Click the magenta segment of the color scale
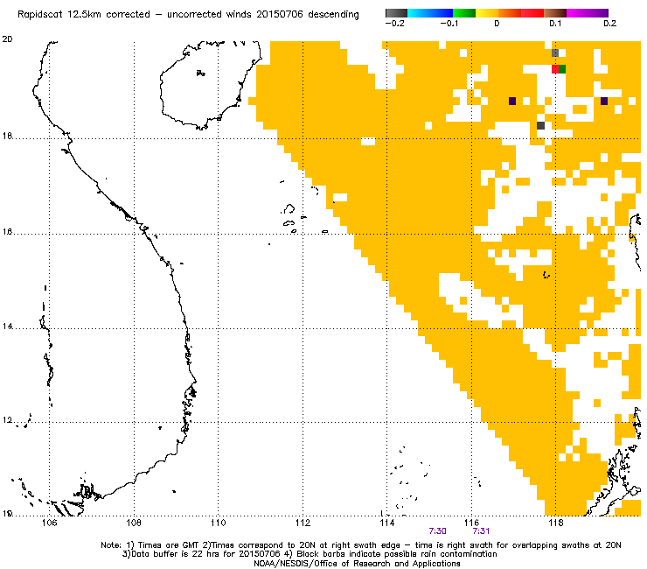647x569 pixels. [577, 13]
